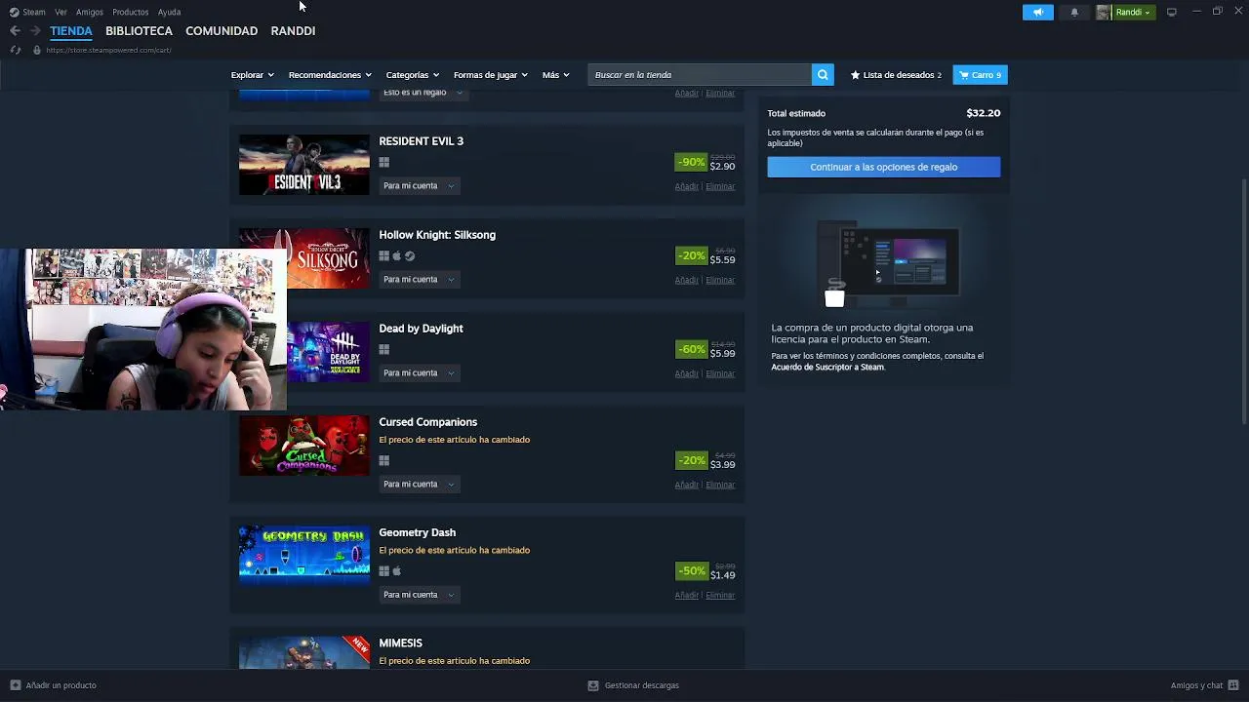Click the -90% discount badge
Image resolution: width=1249 pixels, height=702 pixels.
tap(691, 162)
